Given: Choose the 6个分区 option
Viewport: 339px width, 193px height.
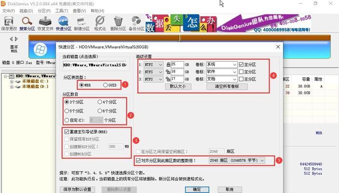Looking at the screenshot, I should click(107, 111).
